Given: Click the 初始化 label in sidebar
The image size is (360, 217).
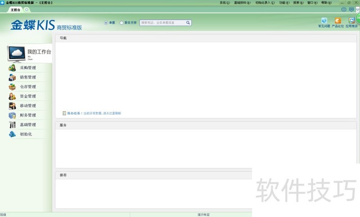Looking at the screenshot, I should [26, 134].
